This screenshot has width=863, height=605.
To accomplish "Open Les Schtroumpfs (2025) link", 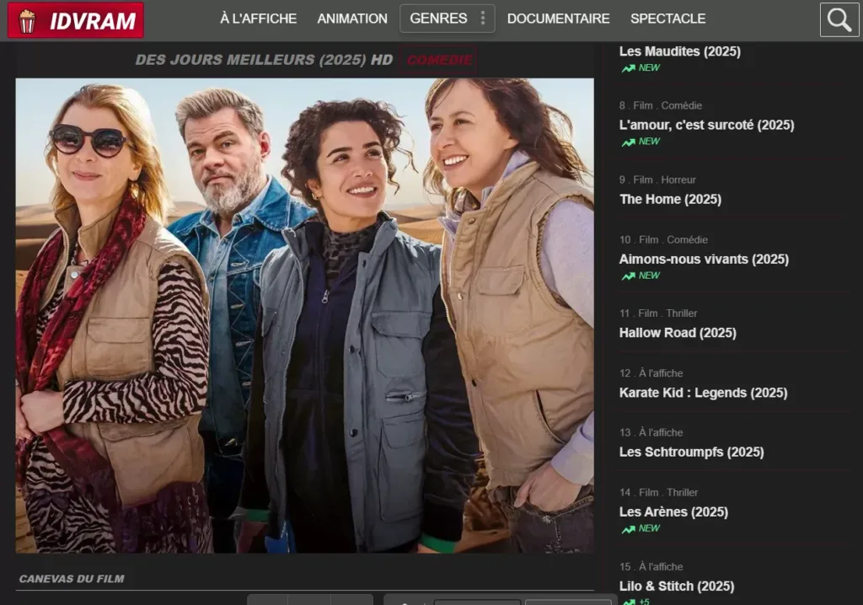I will pos(691,452).
